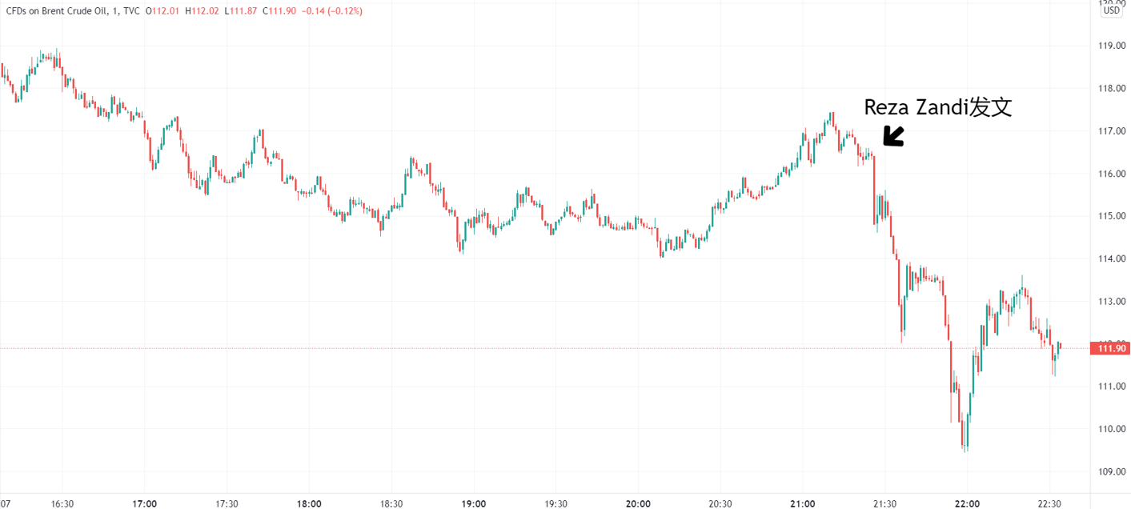Click the 21:30 label on the time axis

884,504
